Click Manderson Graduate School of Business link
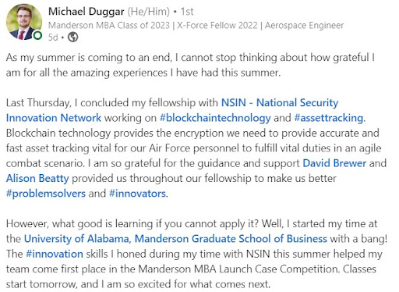Viewport: 399px width, 292px height. pos(231,239)
